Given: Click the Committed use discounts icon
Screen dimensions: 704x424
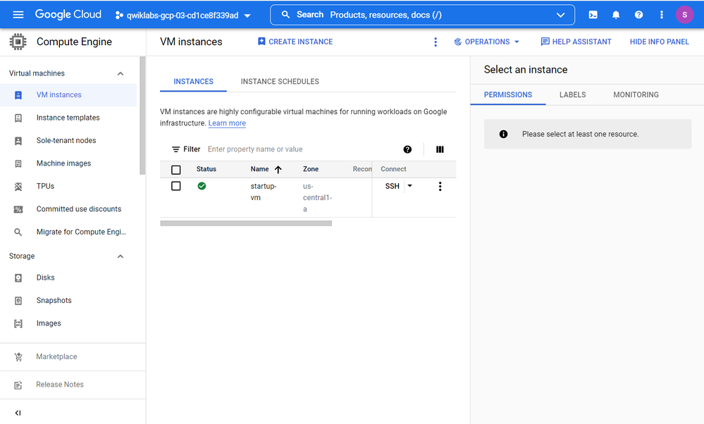Looking at the screenshot, I should pos(18,209).
